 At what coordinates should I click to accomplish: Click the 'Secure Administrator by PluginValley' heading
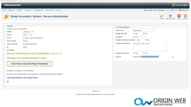(28, 53)
